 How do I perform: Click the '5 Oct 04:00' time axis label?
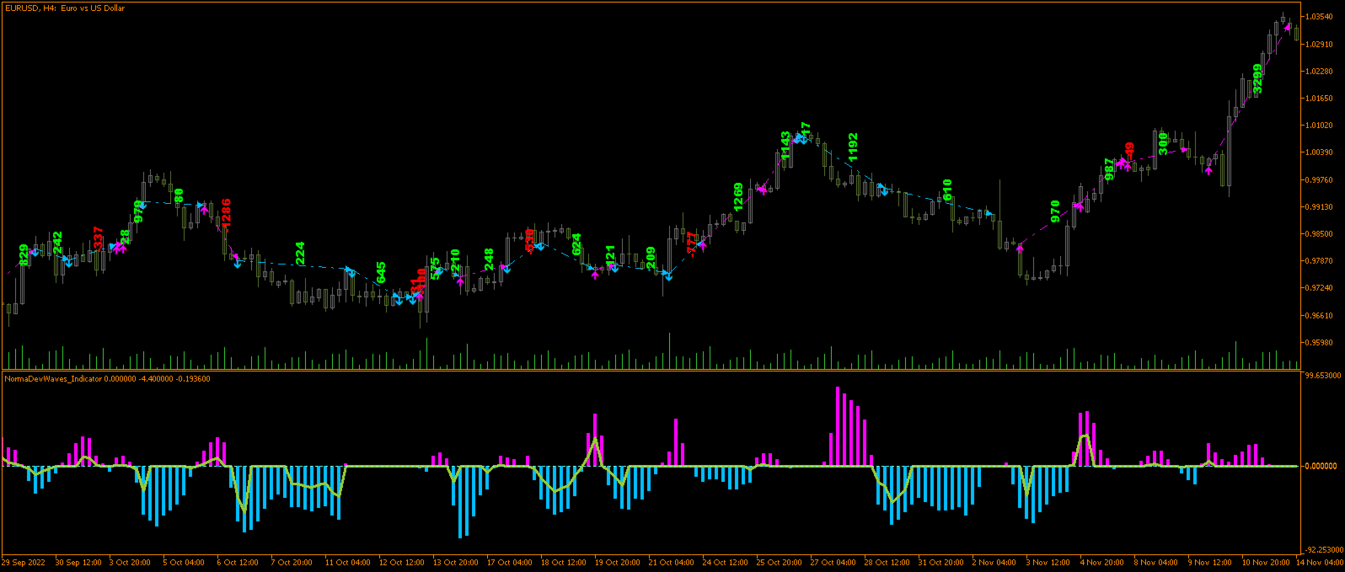tap(184, 562)
